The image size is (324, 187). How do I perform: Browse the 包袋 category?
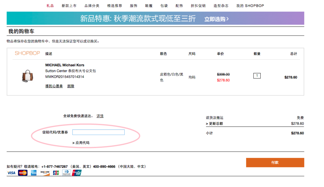point(164,6)
